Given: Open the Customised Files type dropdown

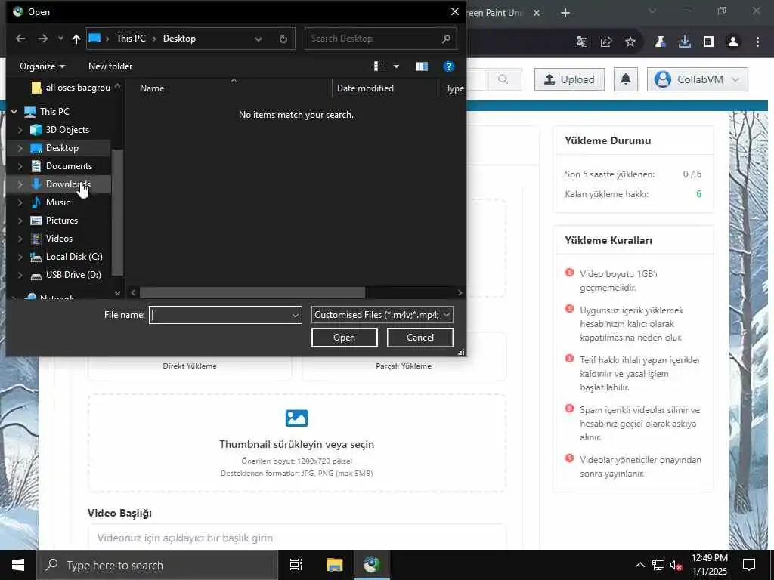Looking at the screenshot, I should 382,315.
